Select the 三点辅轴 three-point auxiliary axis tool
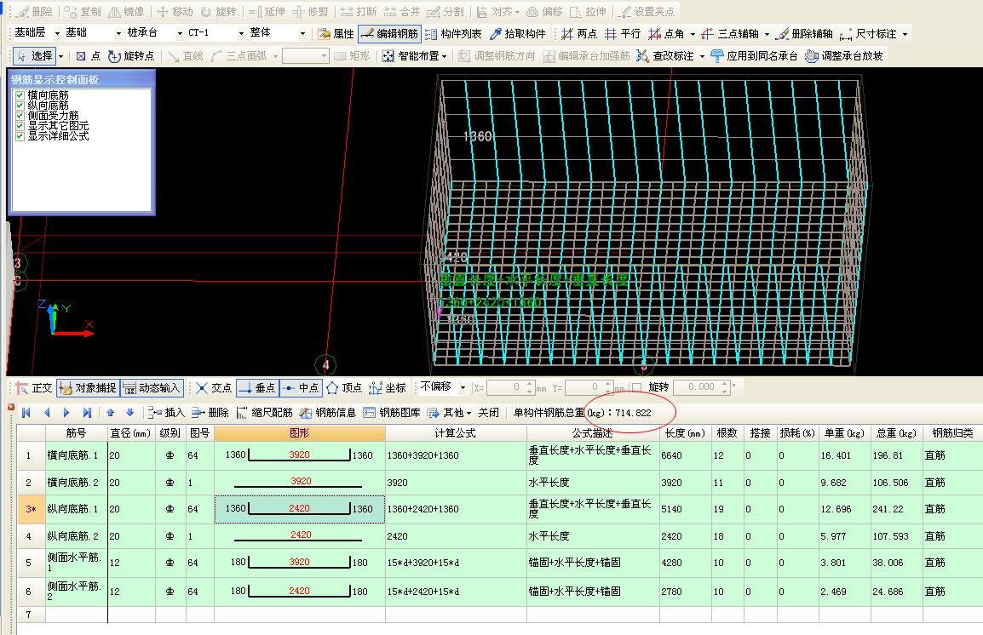 click(730, 34)
